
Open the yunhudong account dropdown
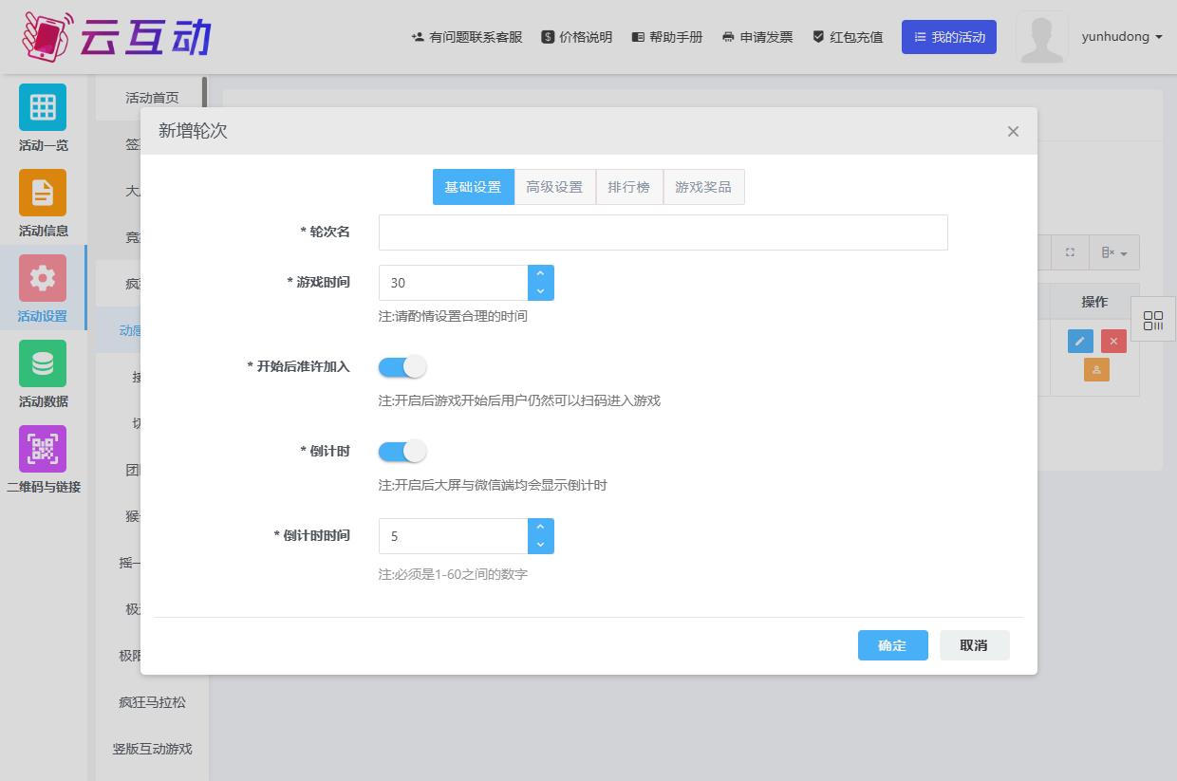tap(1122, 37)
